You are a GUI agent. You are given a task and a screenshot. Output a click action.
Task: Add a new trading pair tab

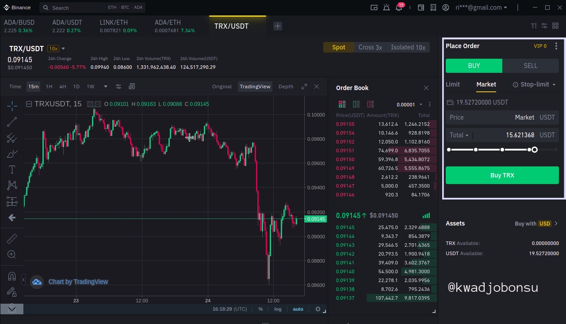click(278, 26)
